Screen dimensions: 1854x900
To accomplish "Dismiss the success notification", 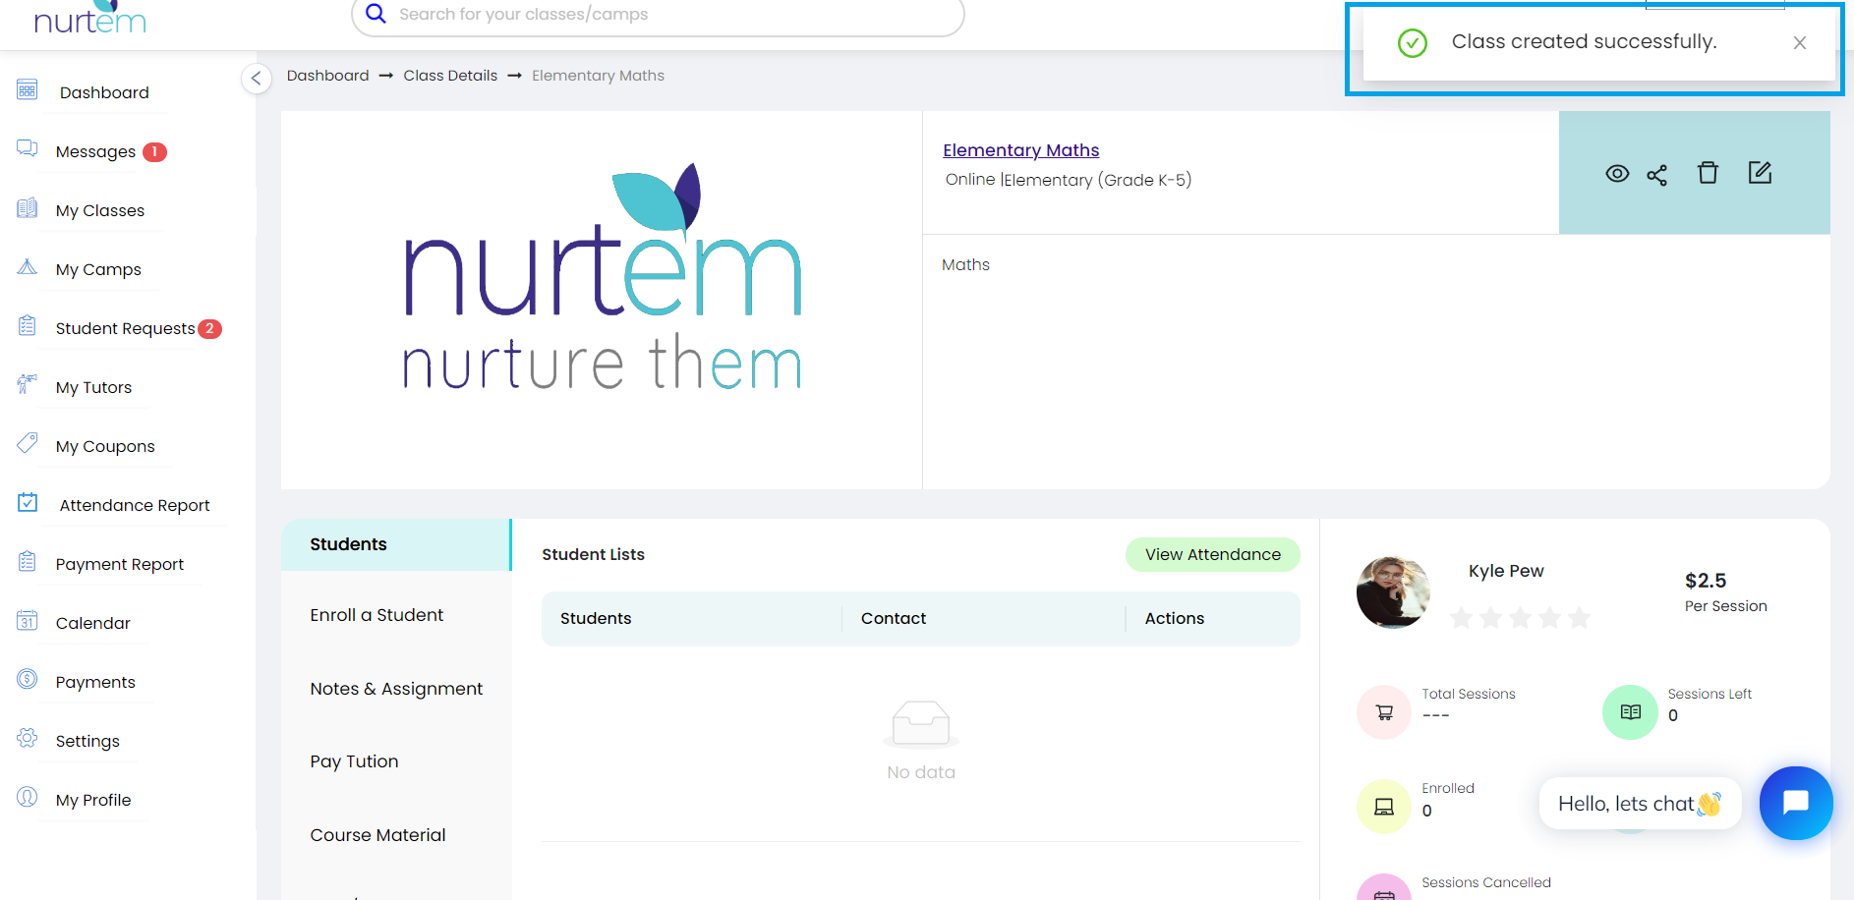I will click(x=1799, y=43).
